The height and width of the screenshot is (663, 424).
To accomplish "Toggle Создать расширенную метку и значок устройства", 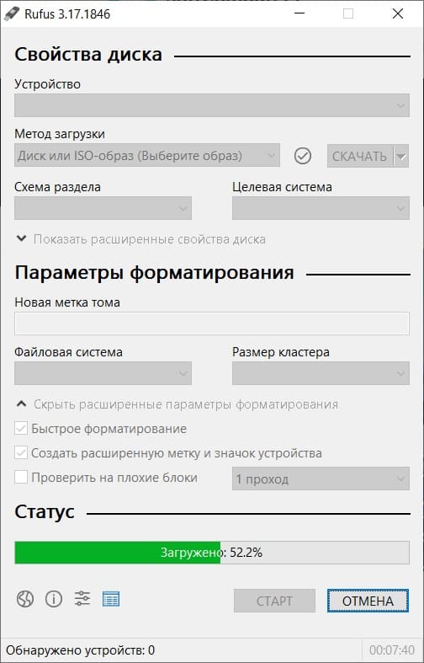I will 21,453.
